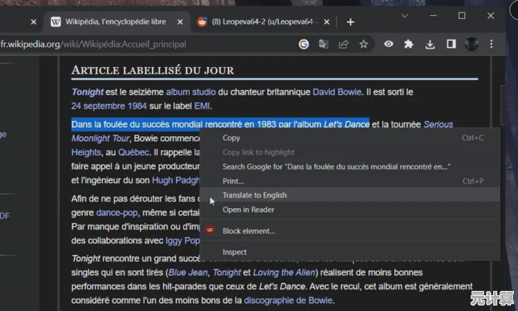Open a new tab with plus button
This screenshot has width=518, height=311.
(x=350, y=22)
